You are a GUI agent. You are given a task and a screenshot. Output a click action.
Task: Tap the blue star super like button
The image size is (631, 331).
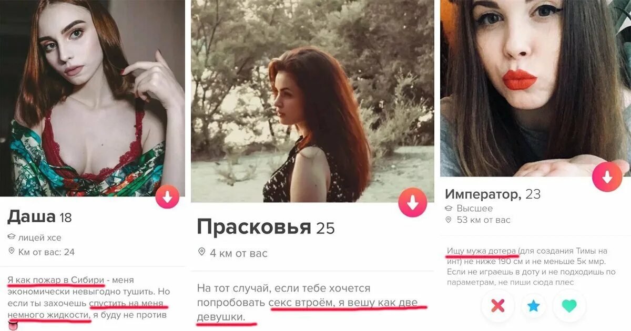coord(534,305)
